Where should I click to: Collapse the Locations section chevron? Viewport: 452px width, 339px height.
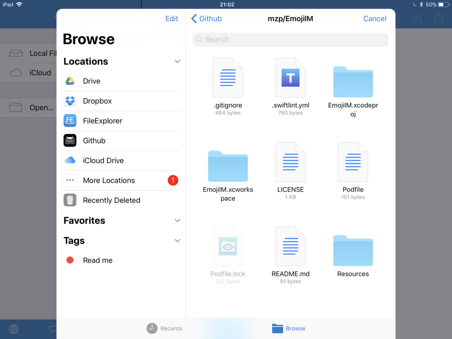177,61
